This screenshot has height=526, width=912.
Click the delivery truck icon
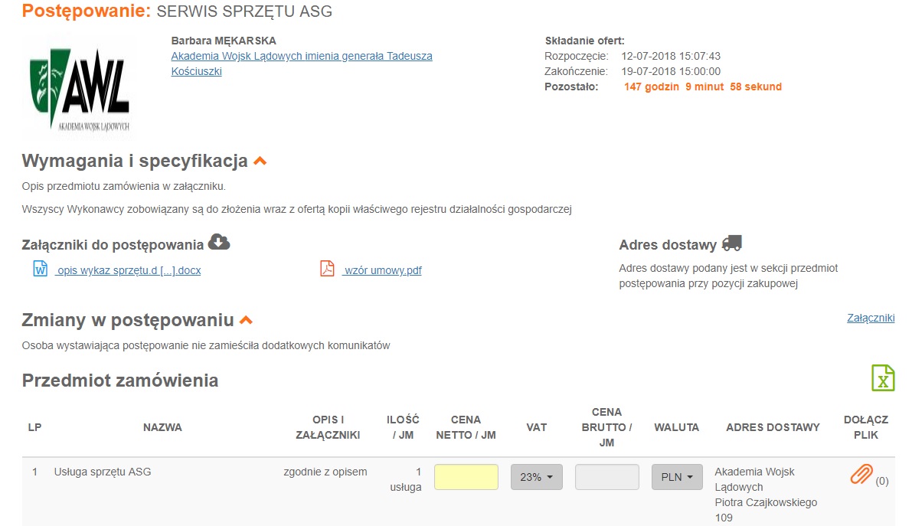click(x=732, y=243)
